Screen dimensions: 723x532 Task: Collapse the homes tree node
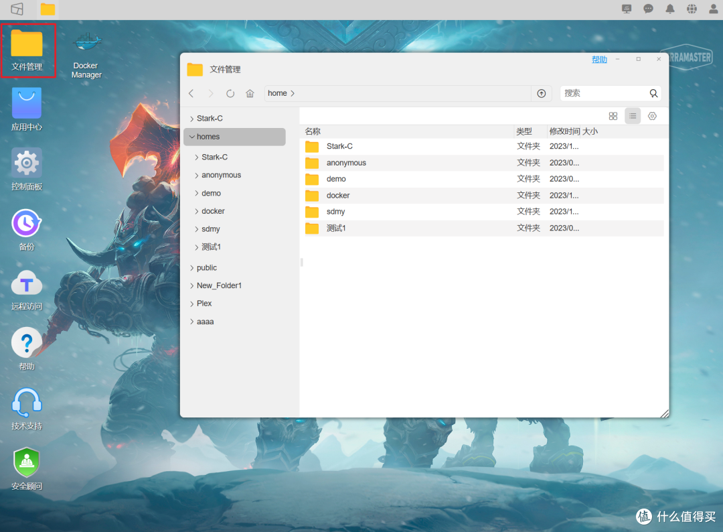[192, 137]
